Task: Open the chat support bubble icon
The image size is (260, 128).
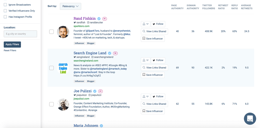Action: click(x=250, y=119)
